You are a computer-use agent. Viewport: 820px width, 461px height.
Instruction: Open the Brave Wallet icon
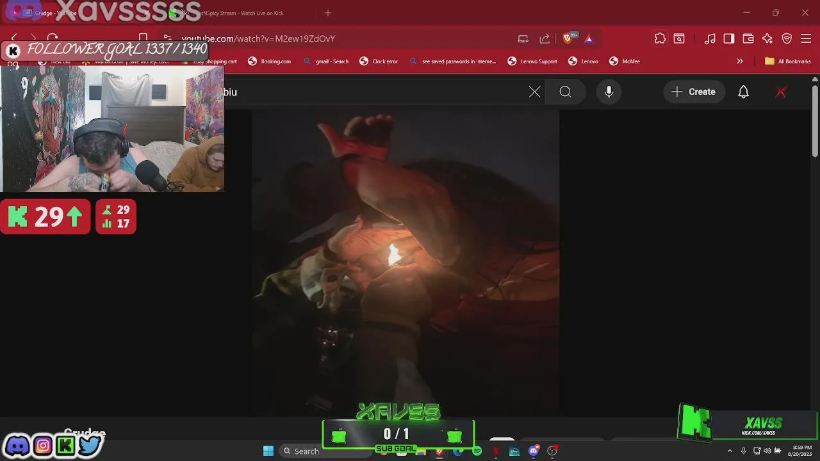(x=748, y=38)
